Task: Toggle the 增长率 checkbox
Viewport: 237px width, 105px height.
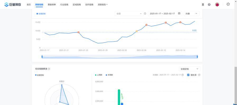Action: 188,75
